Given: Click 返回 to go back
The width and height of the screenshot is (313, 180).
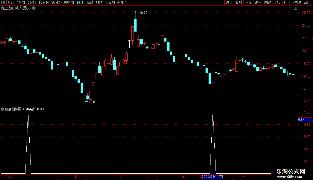Looking at the screenshot, I should (x=307, y=2).
